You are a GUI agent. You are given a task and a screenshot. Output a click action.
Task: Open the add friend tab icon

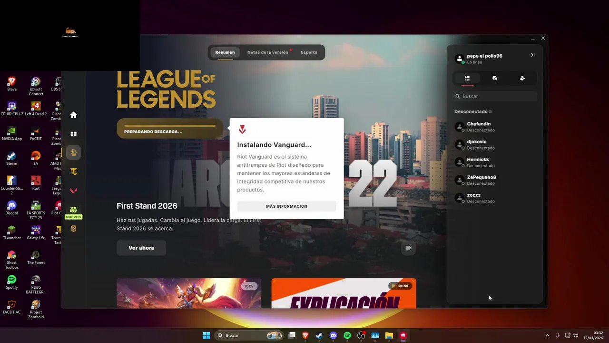tap(522, 78)
